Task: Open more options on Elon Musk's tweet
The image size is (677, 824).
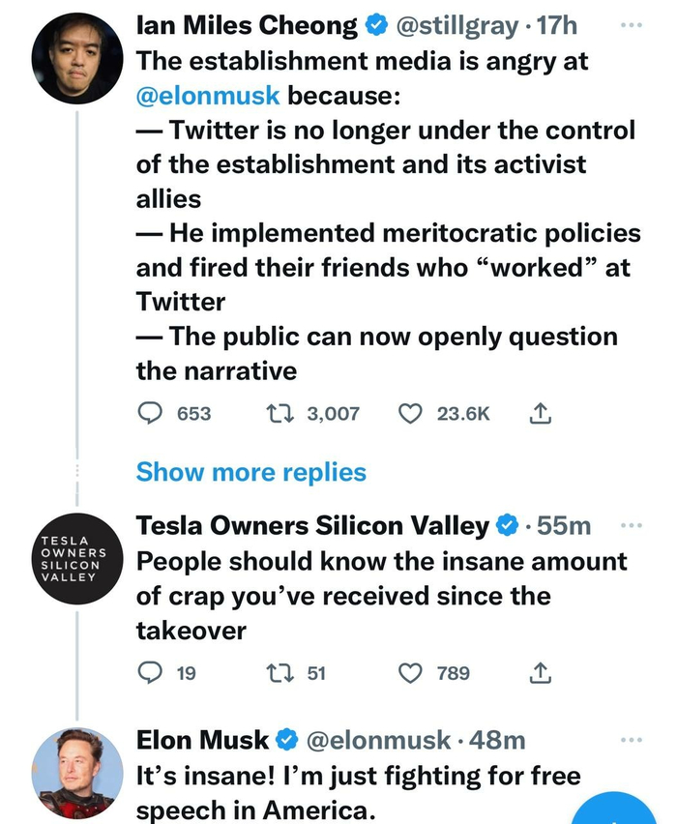Action: coord(631,740)
